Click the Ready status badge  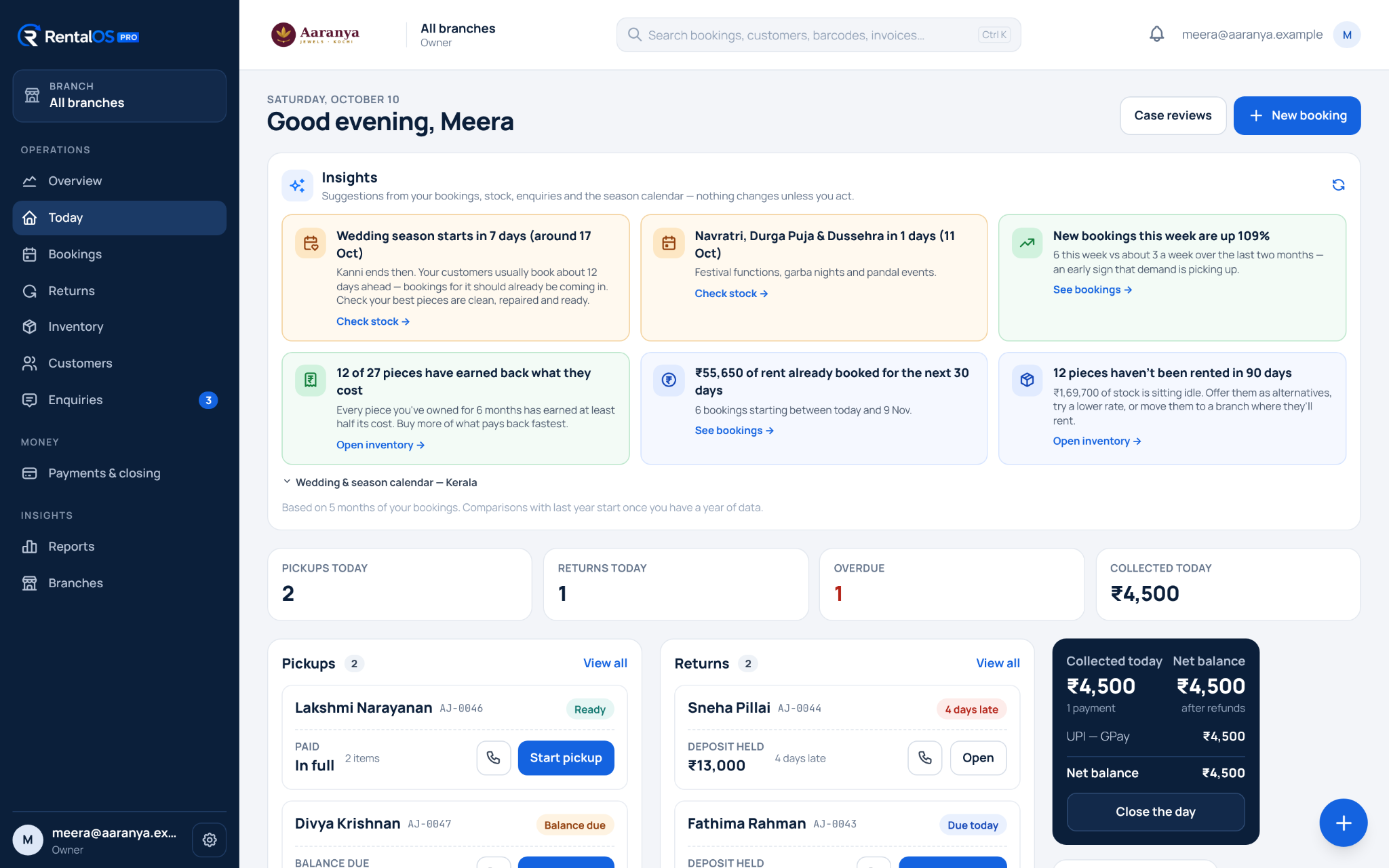(x=590, y=709)
